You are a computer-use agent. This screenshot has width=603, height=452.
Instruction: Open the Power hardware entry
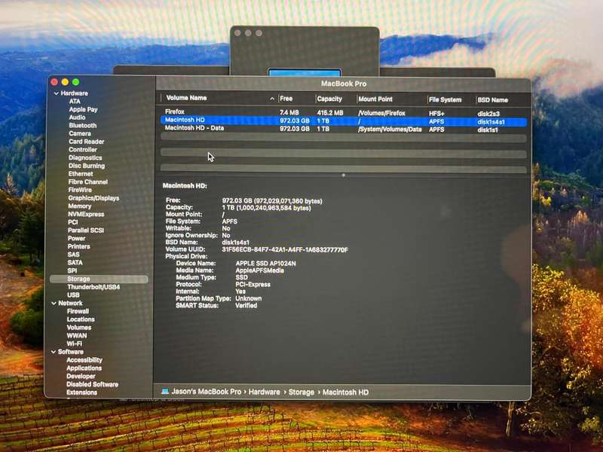(76, 238)
